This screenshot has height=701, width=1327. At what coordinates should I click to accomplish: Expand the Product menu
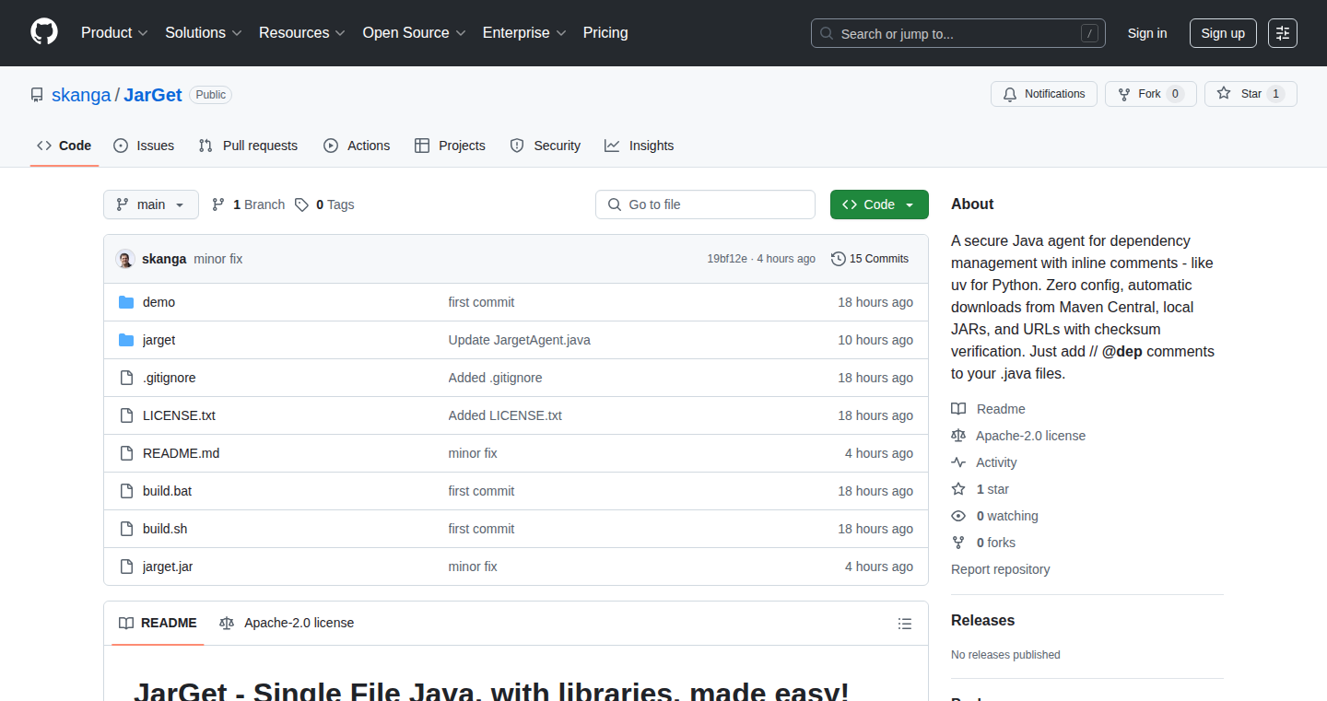114,33
